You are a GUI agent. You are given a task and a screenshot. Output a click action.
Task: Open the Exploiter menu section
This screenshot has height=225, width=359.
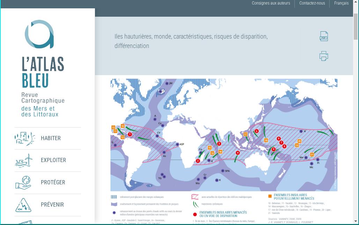pyautogui.click(x=53, y=160)
